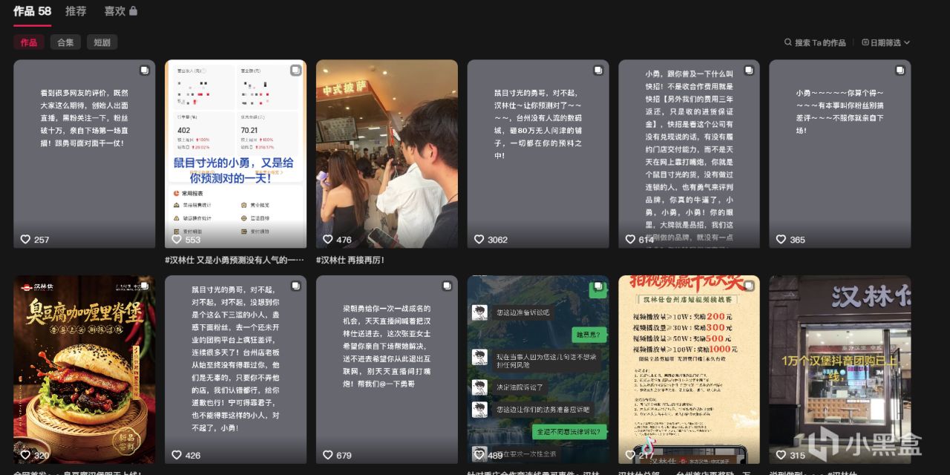
Task: Expand the 日期筛选 dropdown arrow
Action: pyautogui.click(x=907, y=42)
